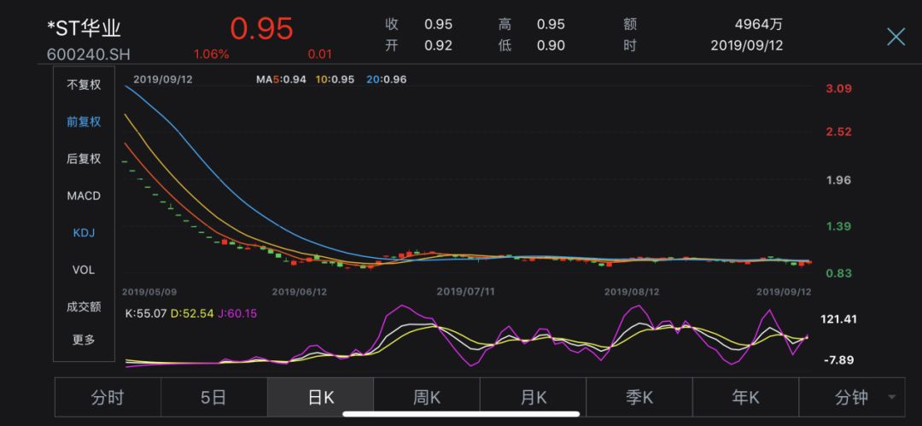Close the chart with the X icon
The image size is (922, 426).
pos(896,37)
